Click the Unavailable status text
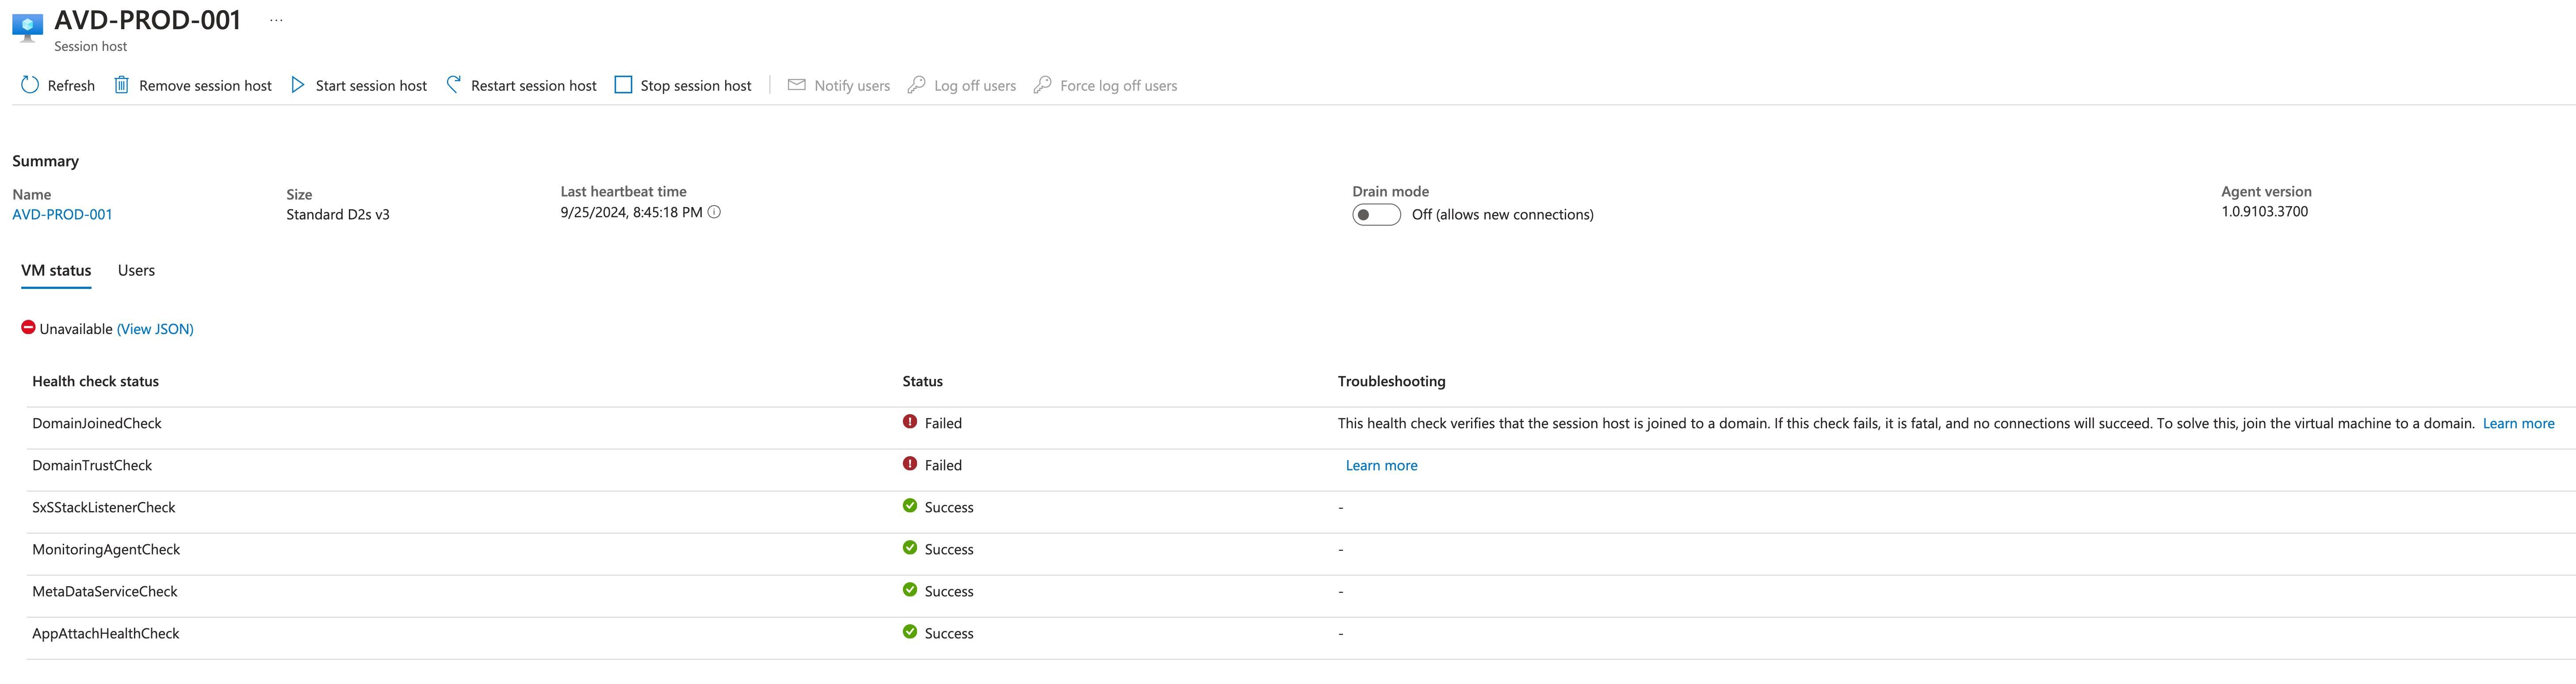 tap(76, 329)
